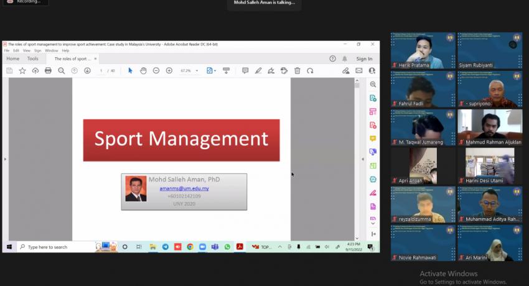Open the red Fill & Sign pen tool in the right pane
This screenshot has width=529, height=286.
(373, 193)
